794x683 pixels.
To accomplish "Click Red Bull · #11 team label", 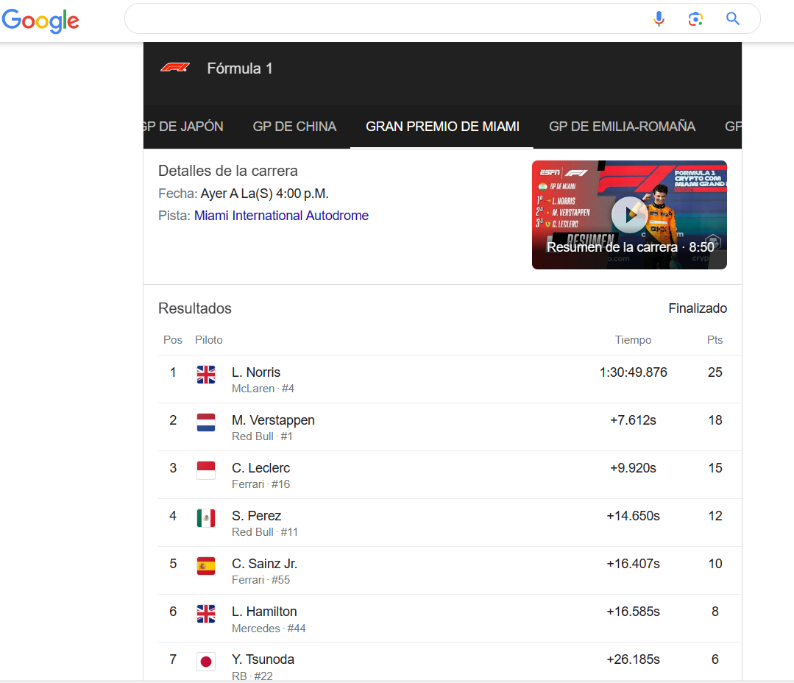I will point(265,532).
